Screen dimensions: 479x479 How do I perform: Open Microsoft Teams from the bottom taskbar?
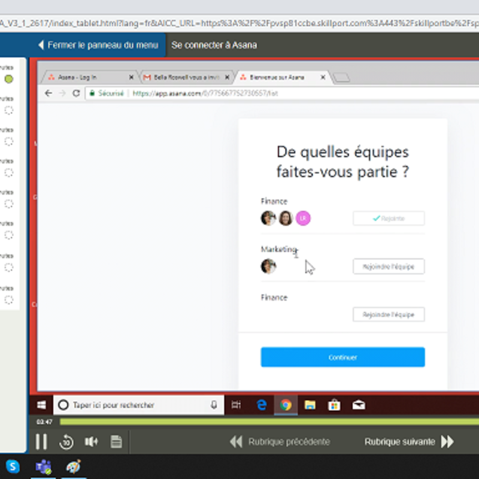pyautogui.click(x=43, y=467)
